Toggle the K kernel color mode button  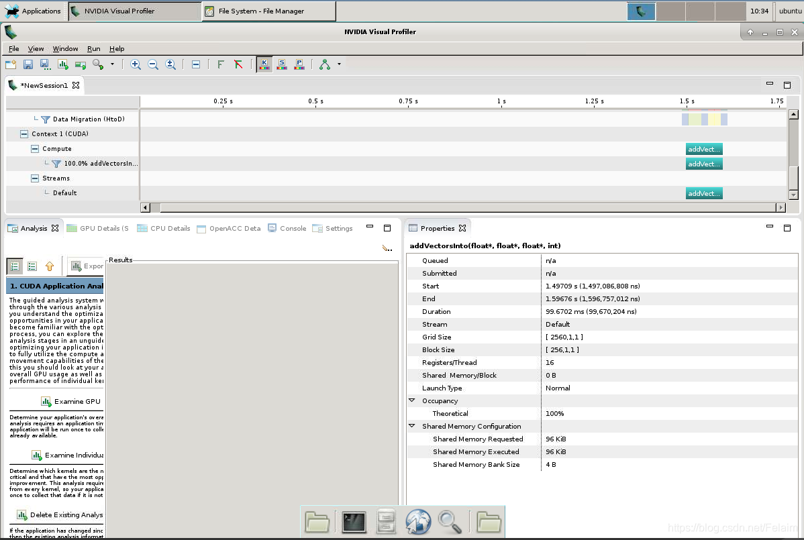click(x=264, y=64)
